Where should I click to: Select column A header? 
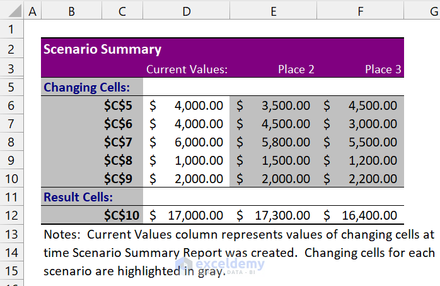point(32,11)
